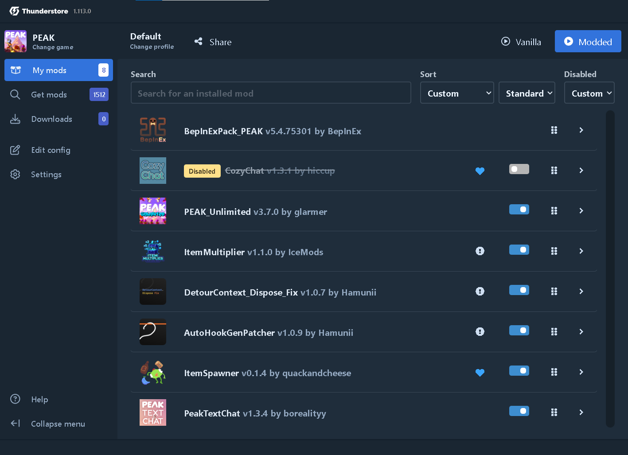
Task: Disable the ItemSpawner mod toggle
Action: (519, 371)
